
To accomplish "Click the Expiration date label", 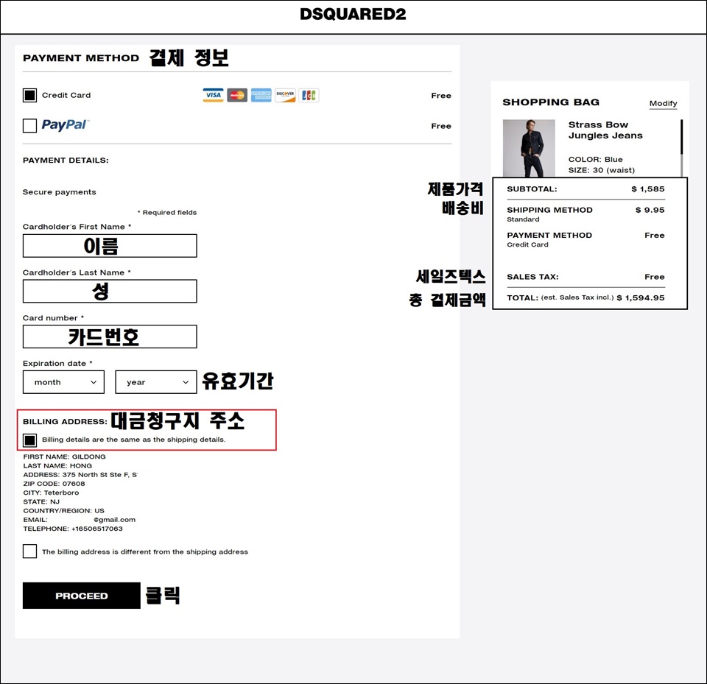I will click(57, 364).
